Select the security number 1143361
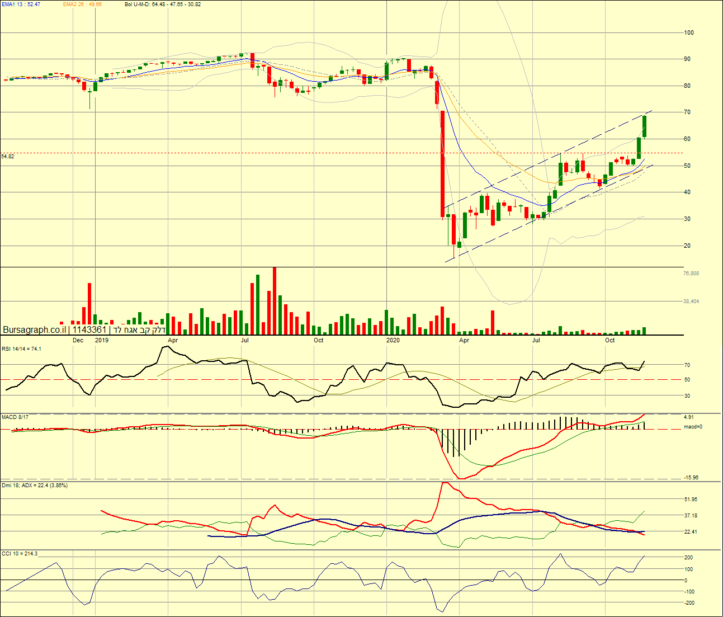Viewport: 723px width, 617px height. point(89,330)
